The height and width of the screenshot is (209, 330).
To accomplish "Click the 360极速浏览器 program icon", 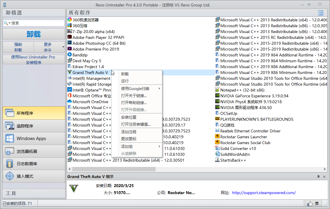I will (x=70, y=20).
